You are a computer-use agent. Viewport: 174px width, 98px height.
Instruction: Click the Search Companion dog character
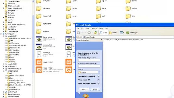click(86, 96)
